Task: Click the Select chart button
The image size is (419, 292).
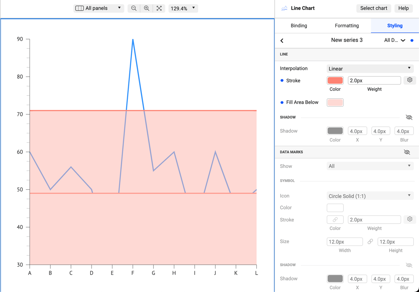Action: [x=374, y=8]
